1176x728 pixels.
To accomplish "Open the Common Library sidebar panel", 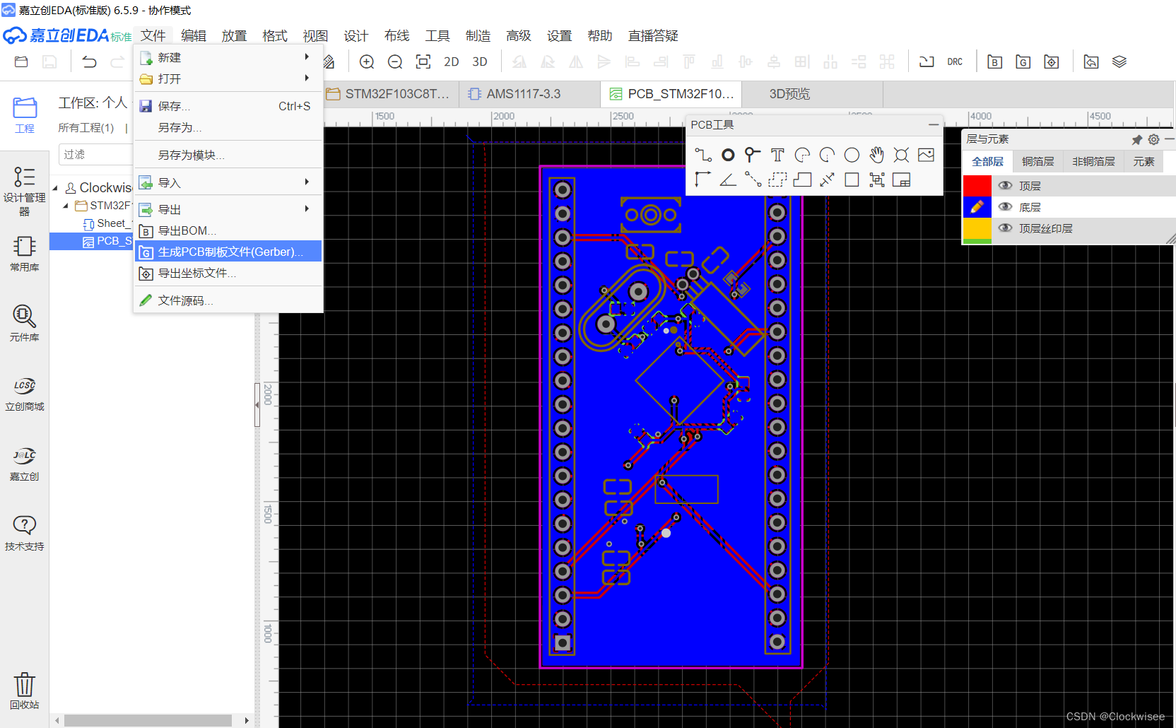I will (x=24, y=254).
